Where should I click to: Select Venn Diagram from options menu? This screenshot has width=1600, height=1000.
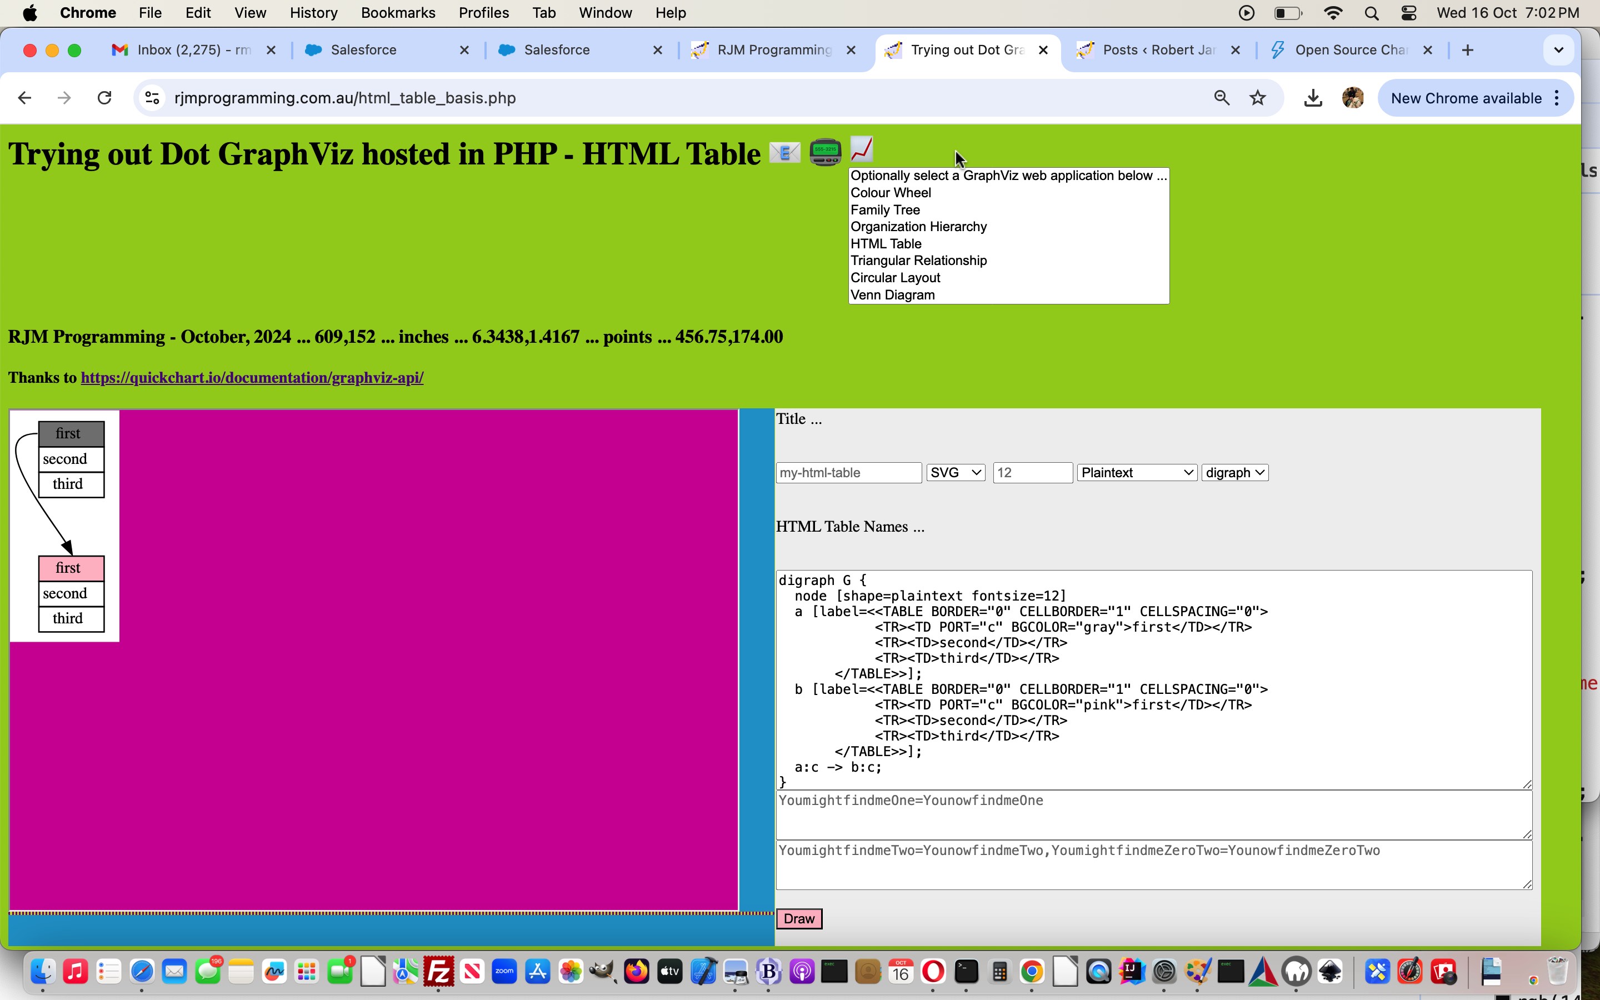[893, 294]
